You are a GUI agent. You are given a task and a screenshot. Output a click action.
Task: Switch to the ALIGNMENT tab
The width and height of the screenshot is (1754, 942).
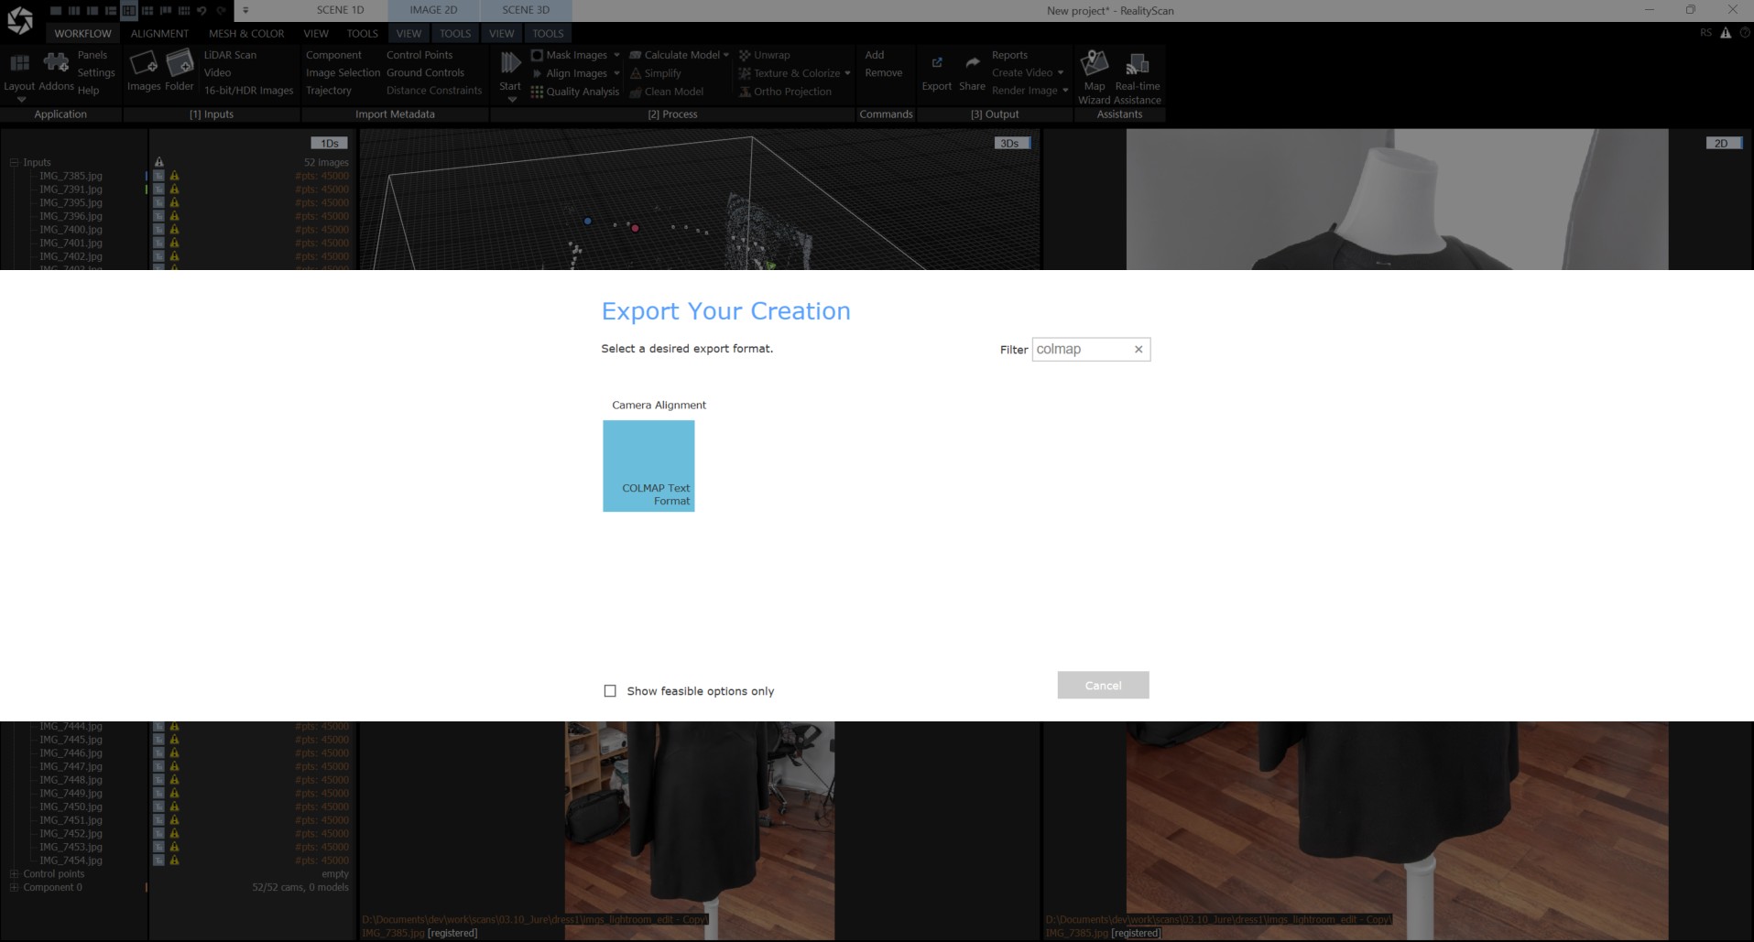tap(158, 33)
